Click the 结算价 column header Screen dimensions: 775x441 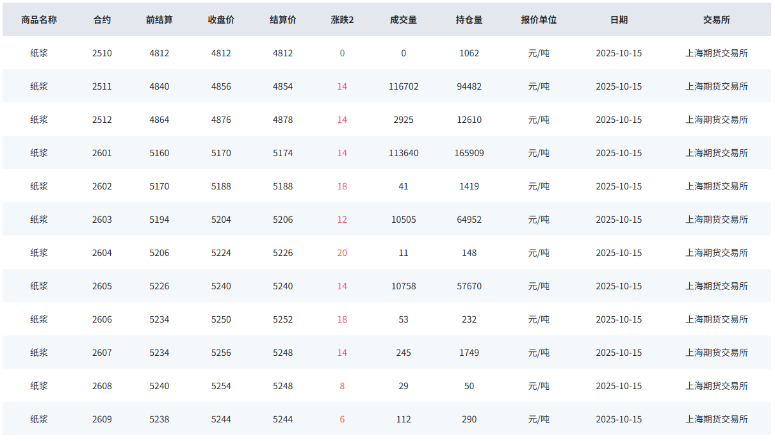(x=282, y=20)
